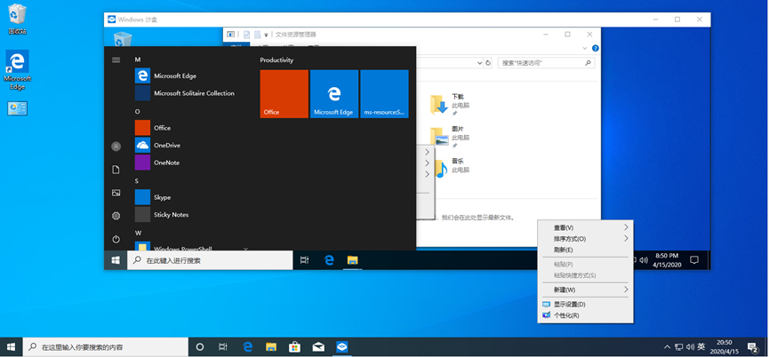Image resolution: width=769 pixels, height=357 pixels.
Task: Open host Task View button
Action: [x=222, y=347]
